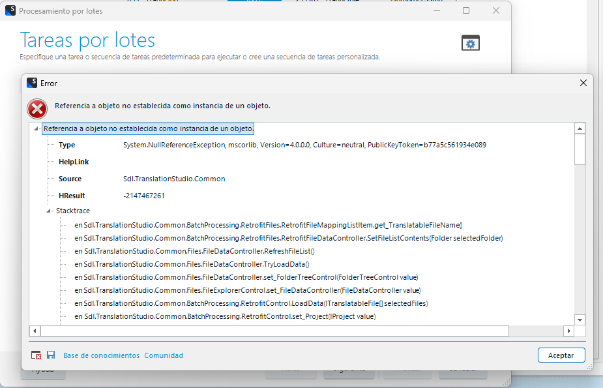Select the RefreshFileList() stack line
This screenshot has height=388, width=603.
[x=195, y=251]
